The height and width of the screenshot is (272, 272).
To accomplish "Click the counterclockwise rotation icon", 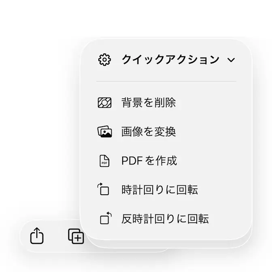I will (104, 219).
